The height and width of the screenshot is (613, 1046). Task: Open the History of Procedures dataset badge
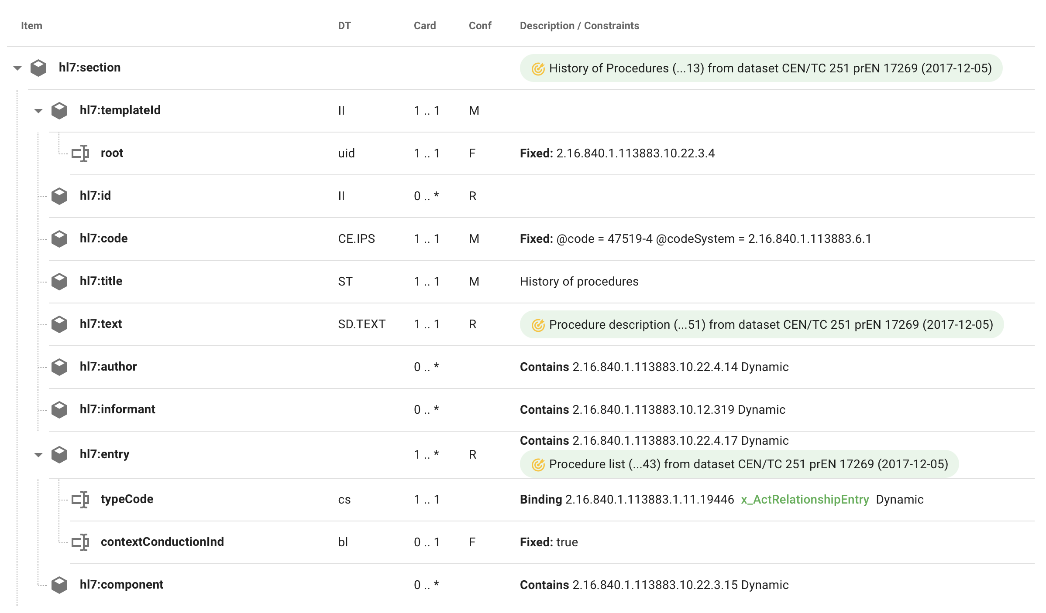[770, 68]
